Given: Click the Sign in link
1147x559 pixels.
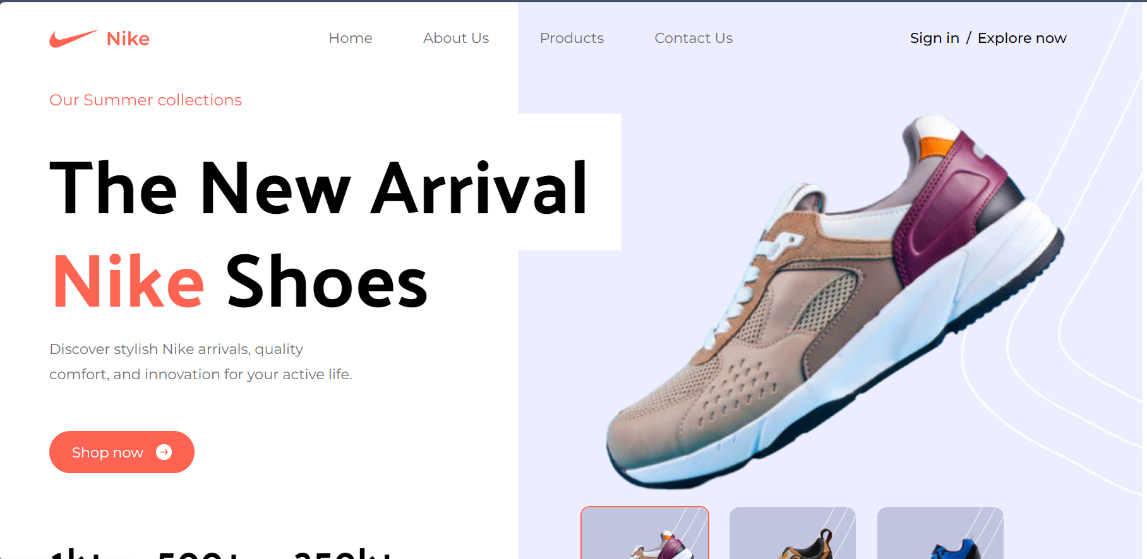Looking at the screenshot, I should [x=934, y=38].
